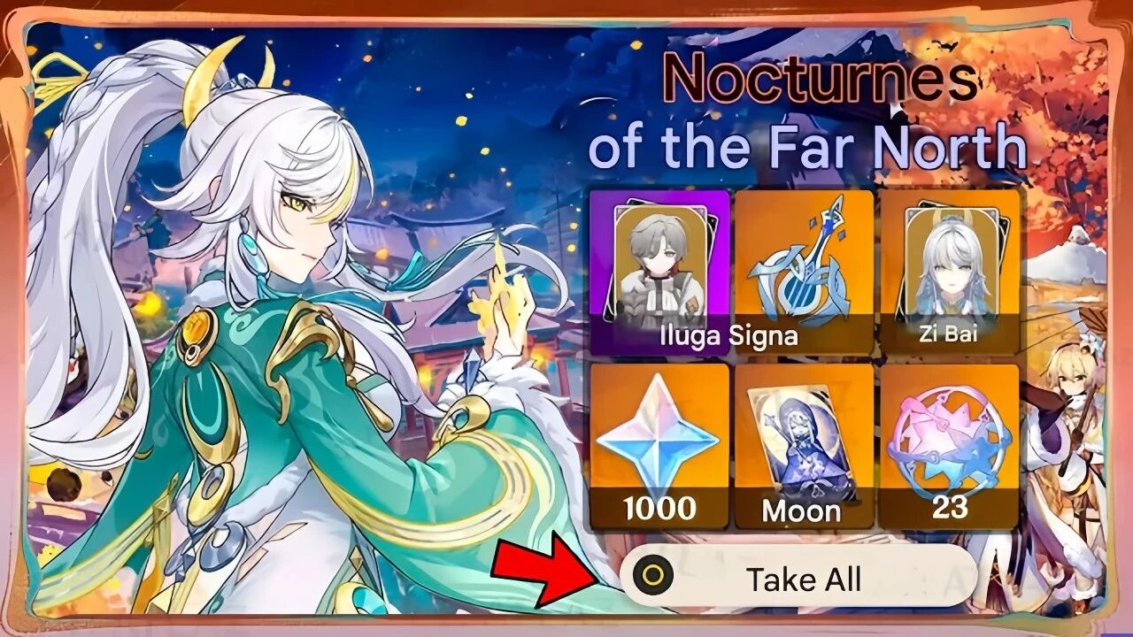Pick the pink-blue intertwined fate item
This screenshot has height=637, width=1133.
click(x=950, y=445)
